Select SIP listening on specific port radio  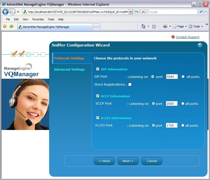pos(152,77)
